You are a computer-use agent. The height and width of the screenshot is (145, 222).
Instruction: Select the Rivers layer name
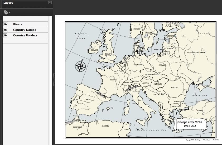tap(18, 24)
